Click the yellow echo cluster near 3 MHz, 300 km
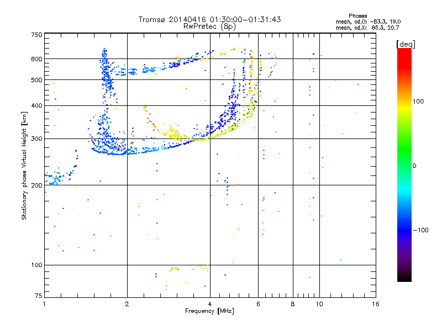Image resolution: width=442 pixels, height=331 pixels. 175,134
